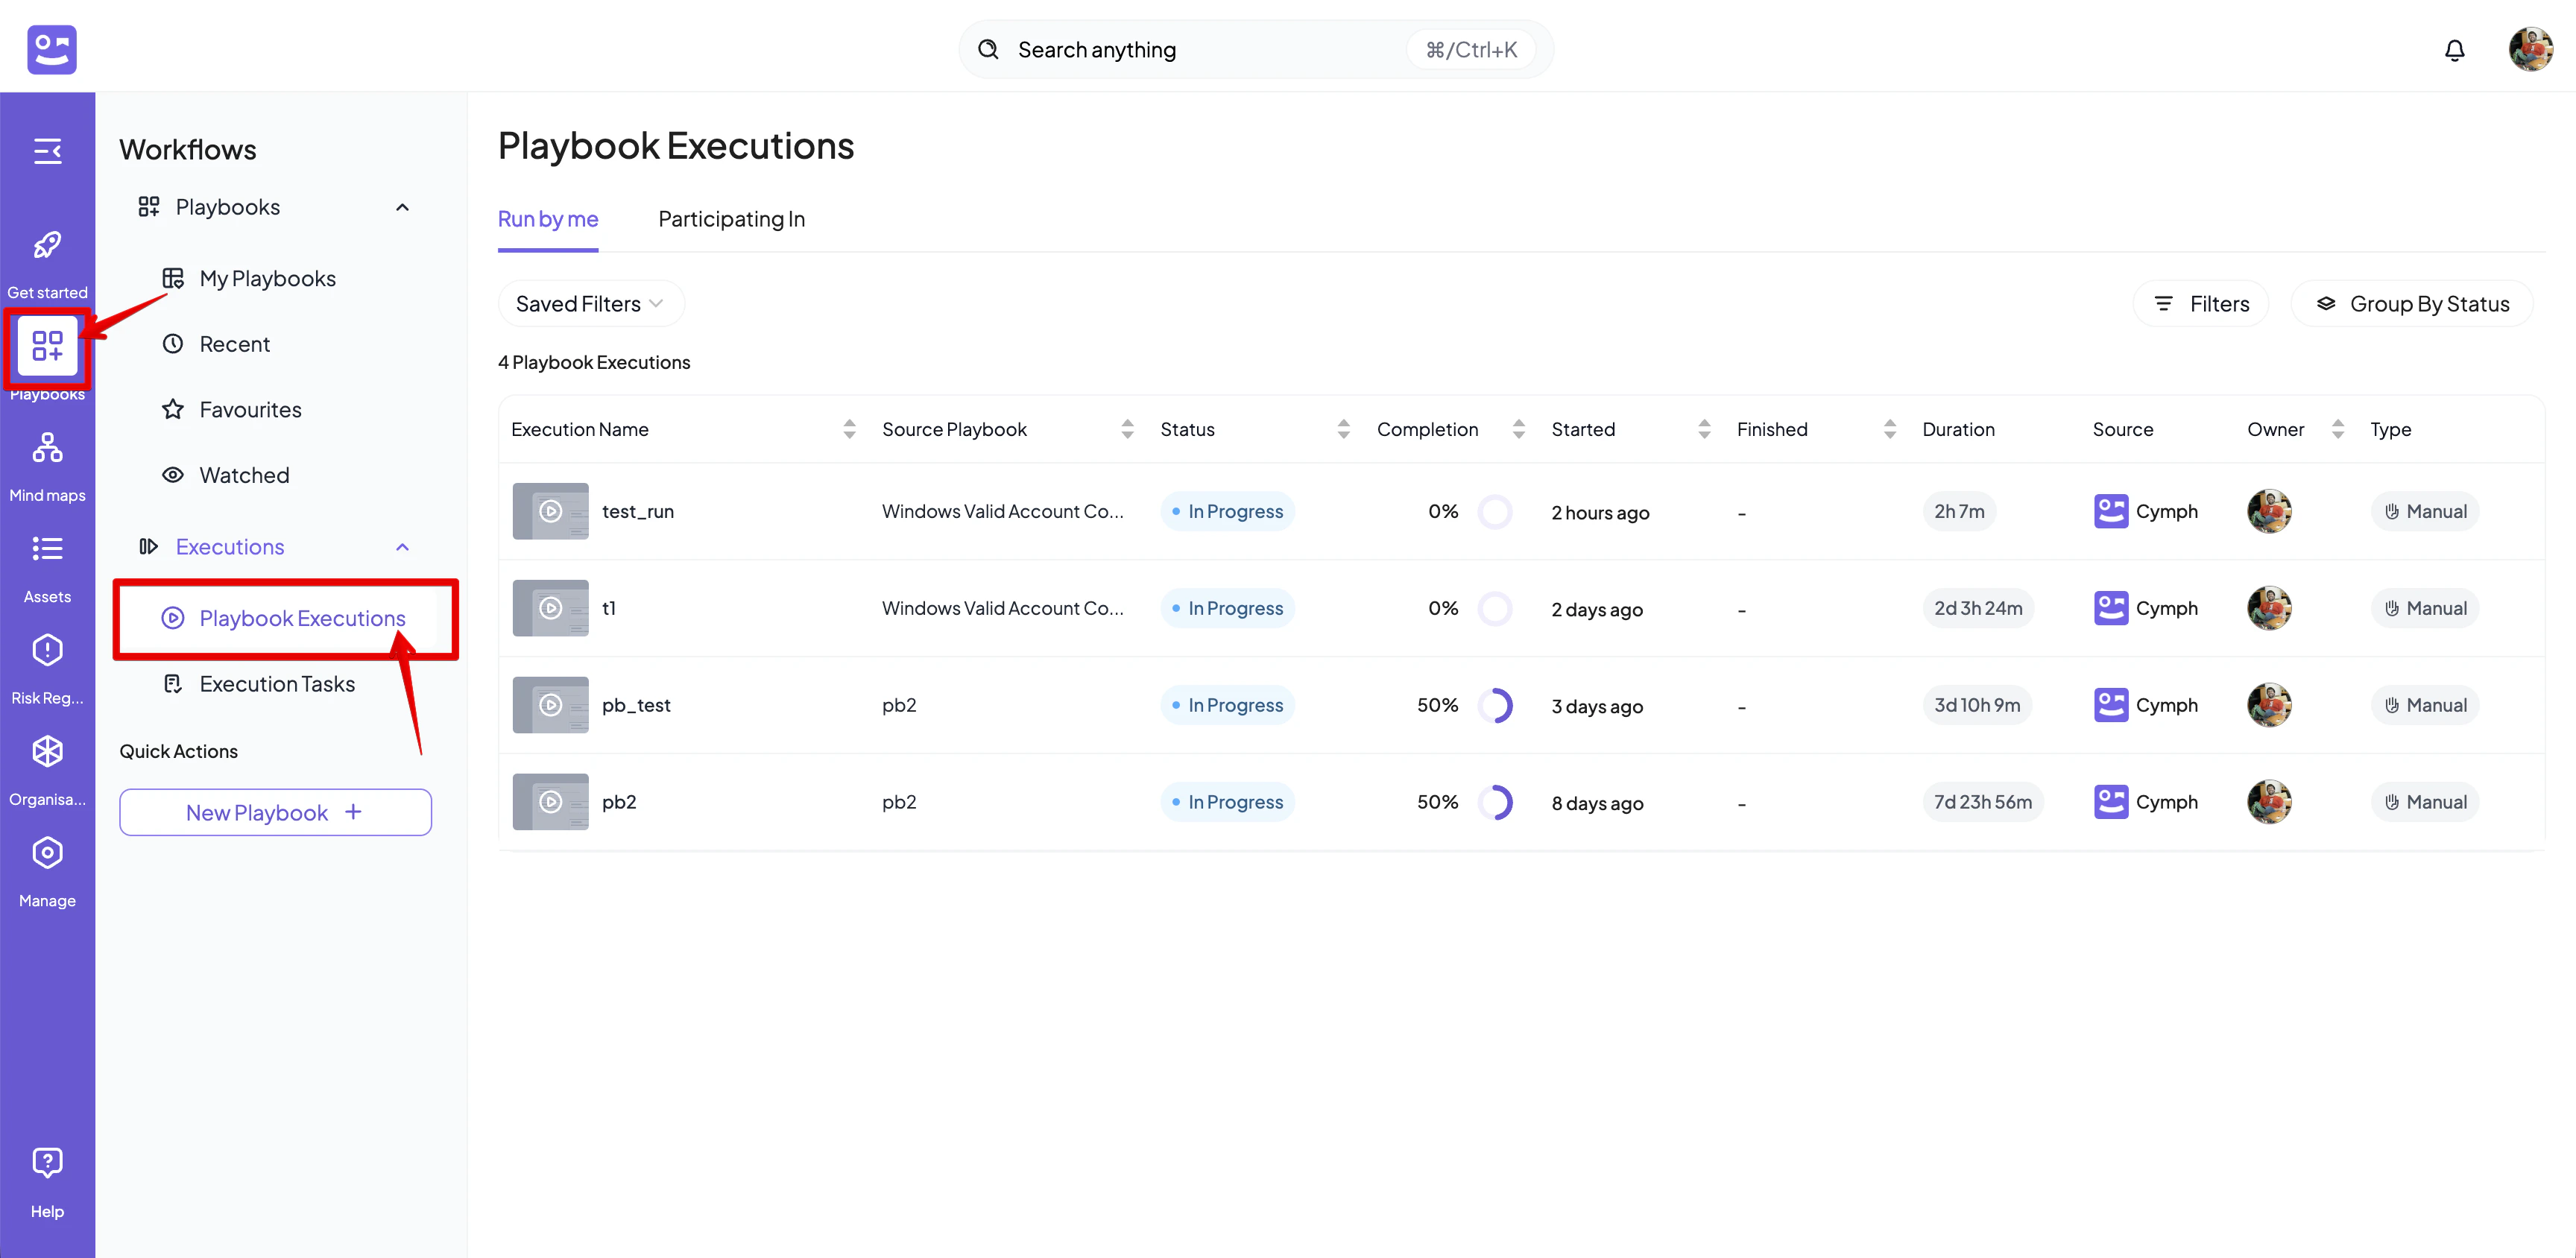Open the notifications bell
2576x1258 pixels.
2454,50
